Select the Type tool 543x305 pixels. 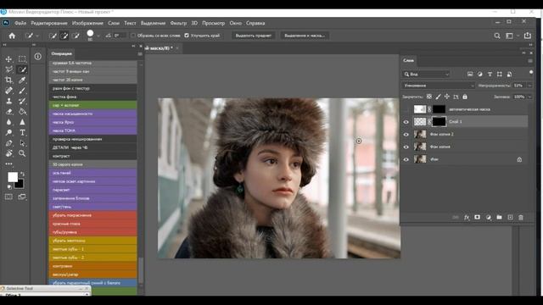(22, 132)
